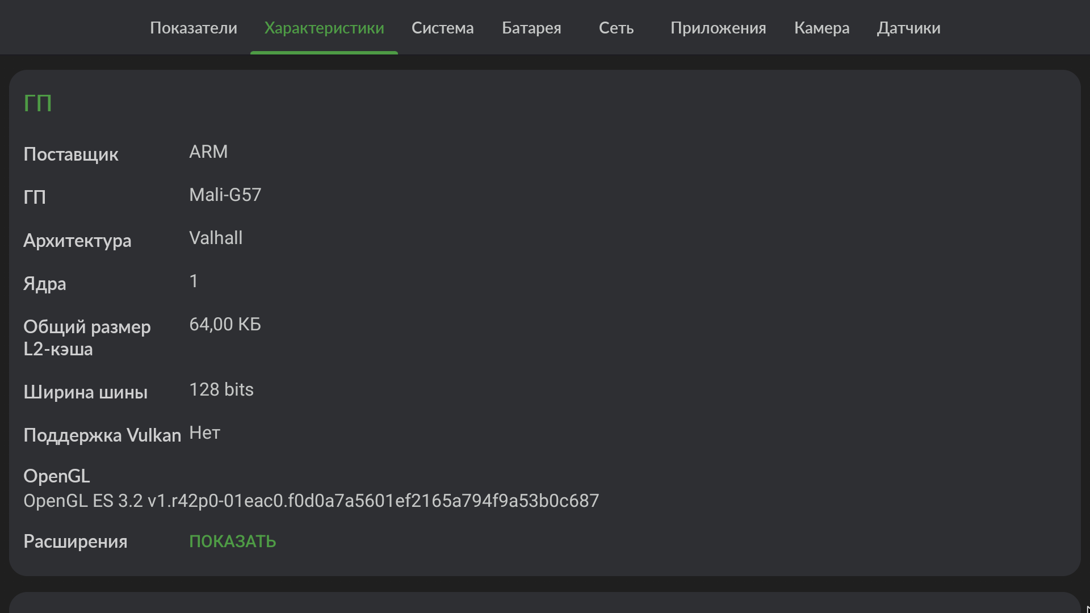Click the OpenGL ES 3.2 version string
Image resolution: width=1090 pixels, height=613 pixels.
click(x=311, y=501)
